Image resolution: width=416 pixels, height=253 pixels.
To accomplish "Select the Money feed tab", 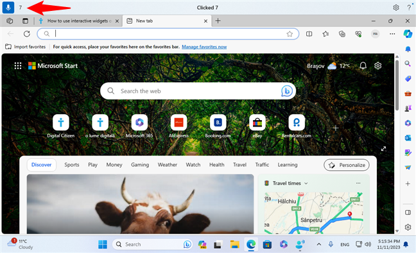I will (x=114, y=165).
